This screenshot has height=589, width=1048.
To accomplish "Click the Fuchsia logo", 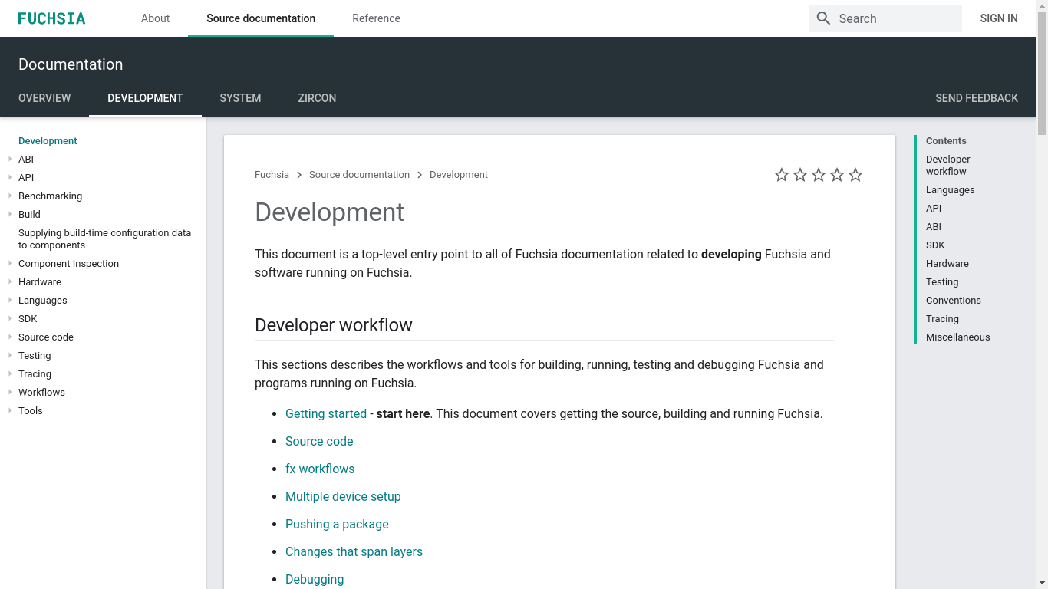I will coord(51,18).
